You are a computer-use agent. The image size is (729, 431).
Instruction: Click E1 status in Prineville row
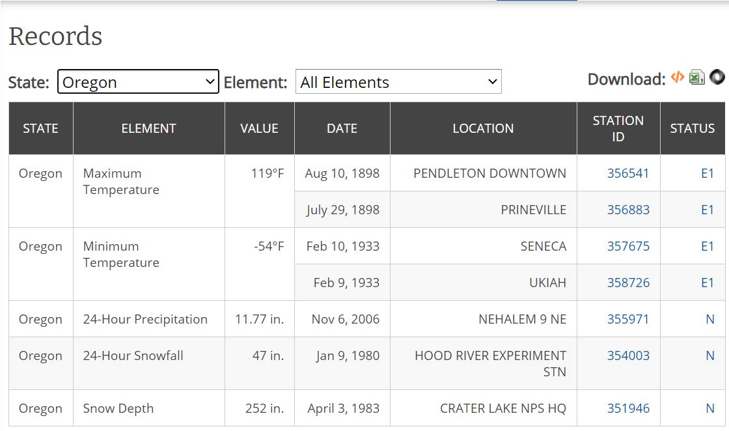[707, 210]
